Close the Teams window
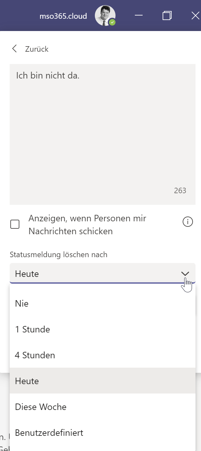Image resolution: width=201 pixels, height=451 pixels. [x=195, y=16]
